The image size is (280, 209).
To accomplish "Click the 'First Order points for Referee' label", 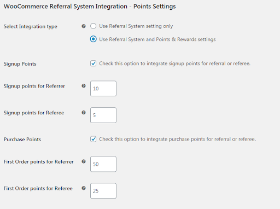I will click(x=38, y=188).
